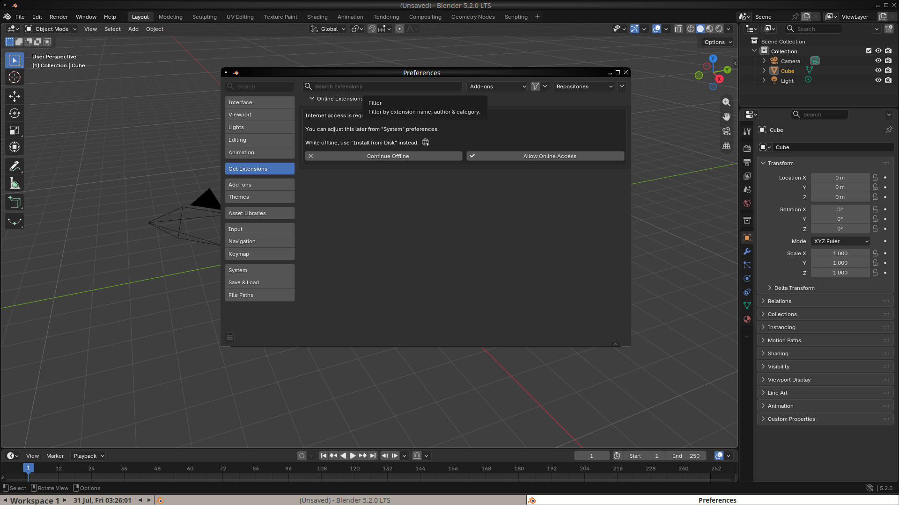Click Continue Offline button

(383, 156)
